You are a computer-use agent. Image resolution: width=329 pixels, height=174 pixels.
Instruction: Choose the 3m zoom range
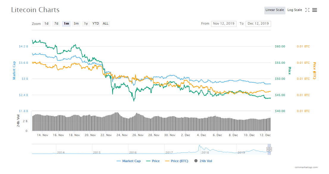[x=76, y=24]
